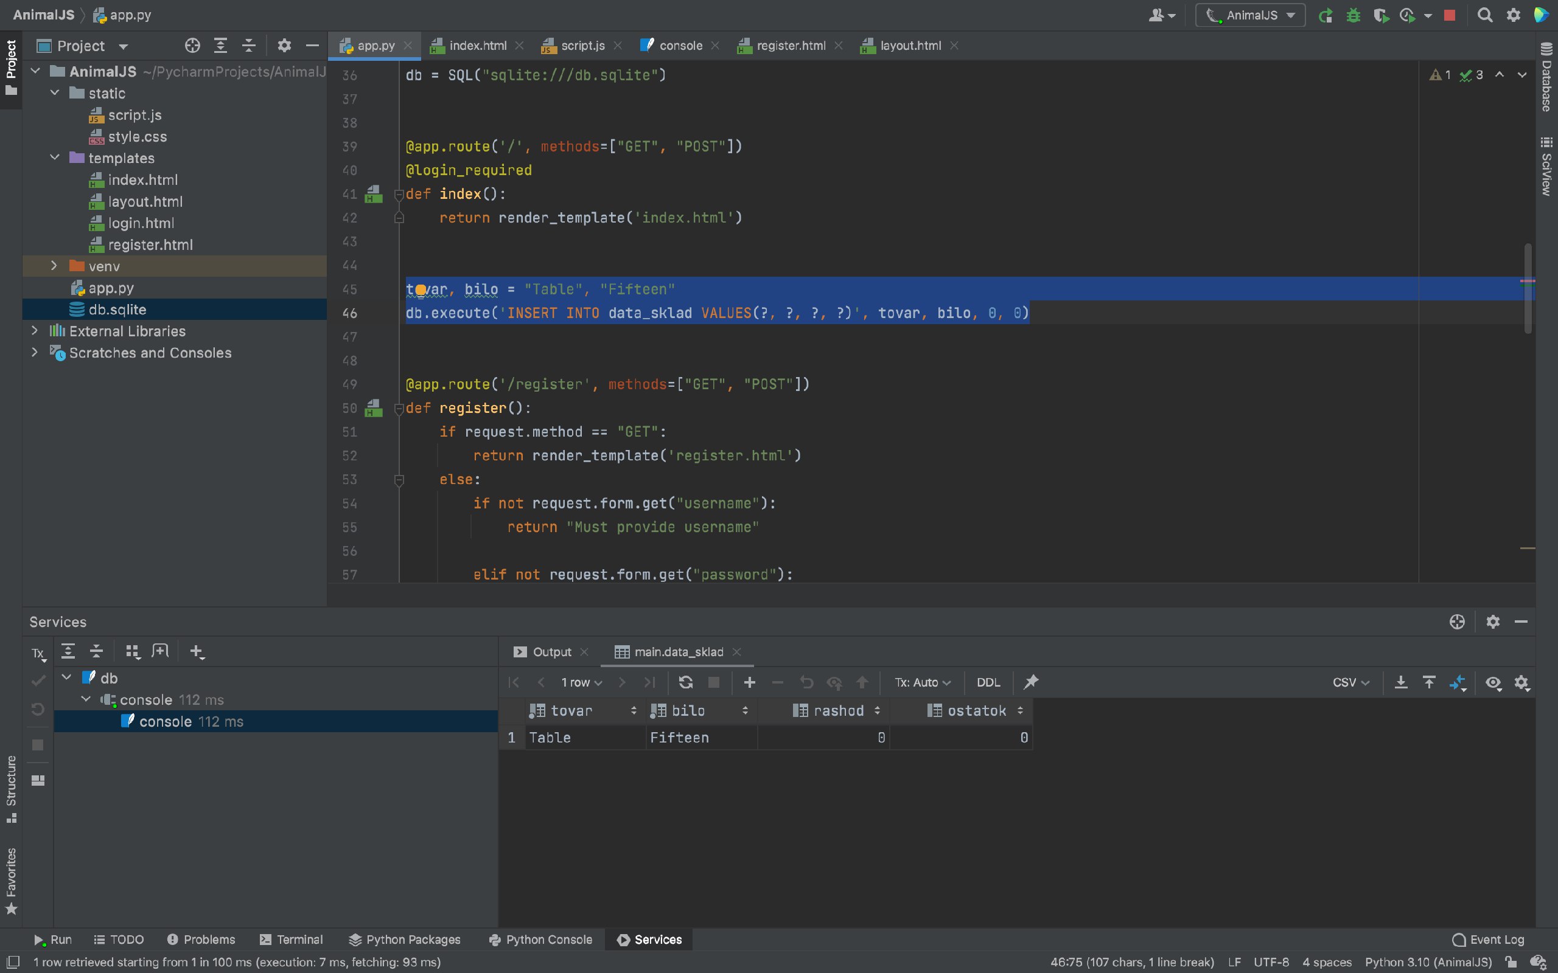Select opened file locate target icon
The image size is (1558, 973).
[x=192, y=46]
